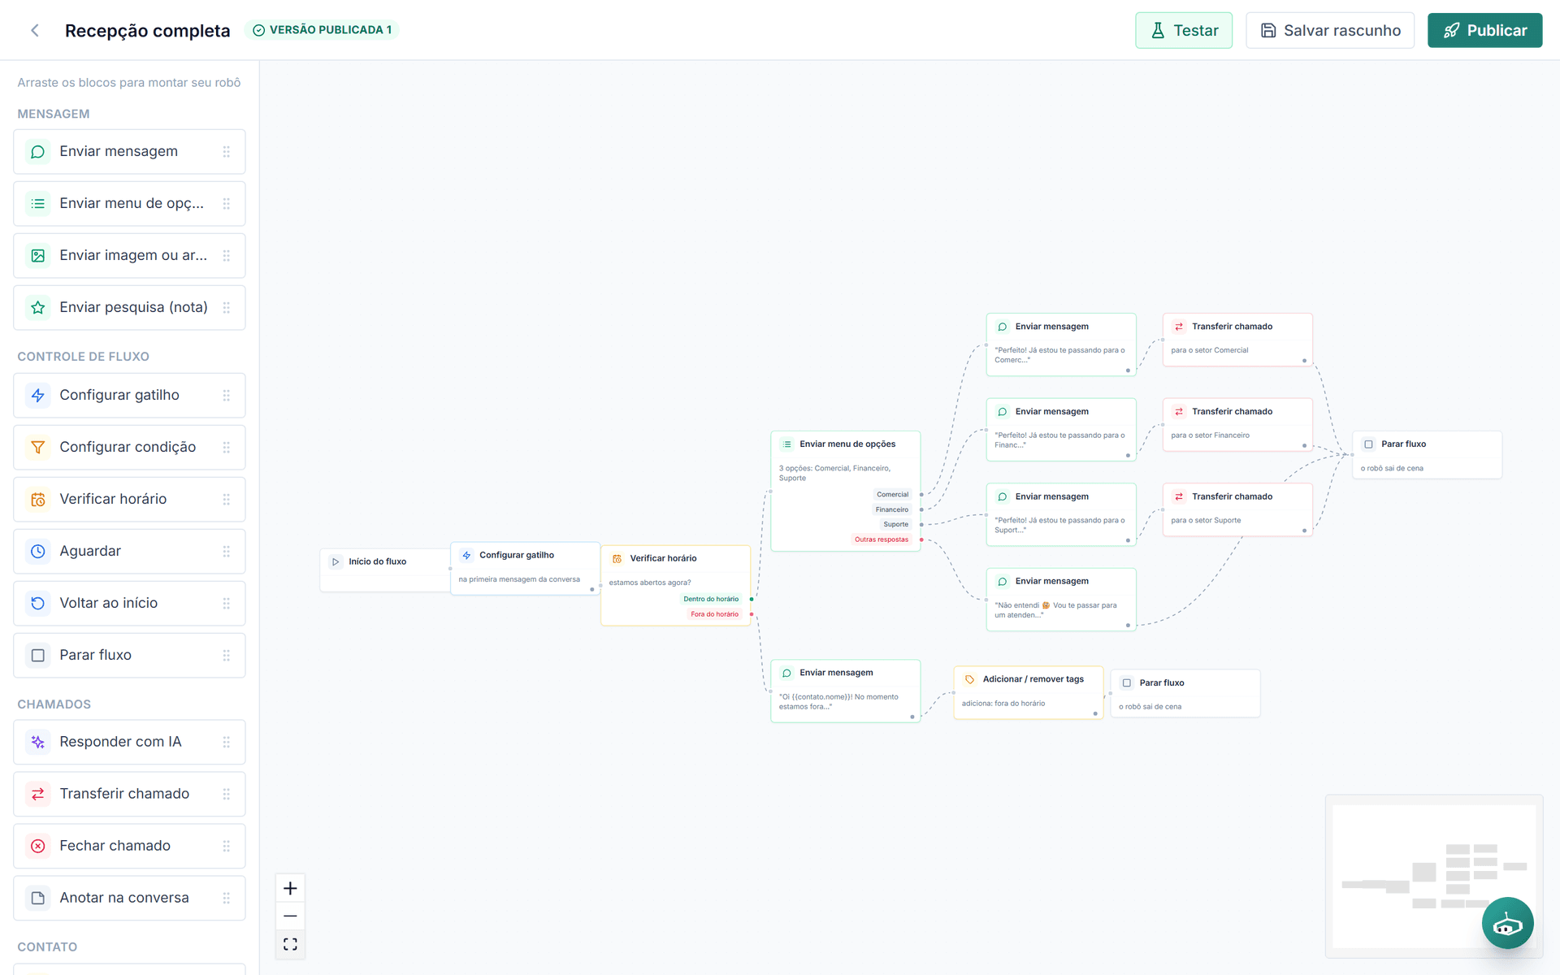This screenshot has width=1560, height=975.
Task: Select the Enviar mensagem node mentioning Comercial
Action: [x=1061, y=344]
